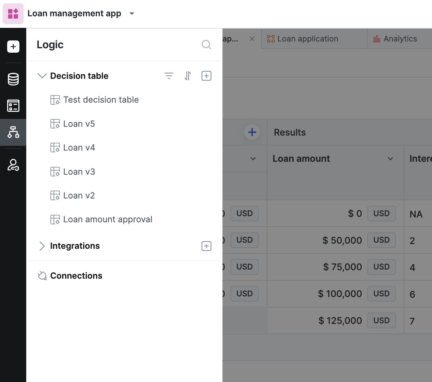Add a column with the blue plus button
This screenshot has width=432, height=382.
pyautogui.click(x=252, y=132)
